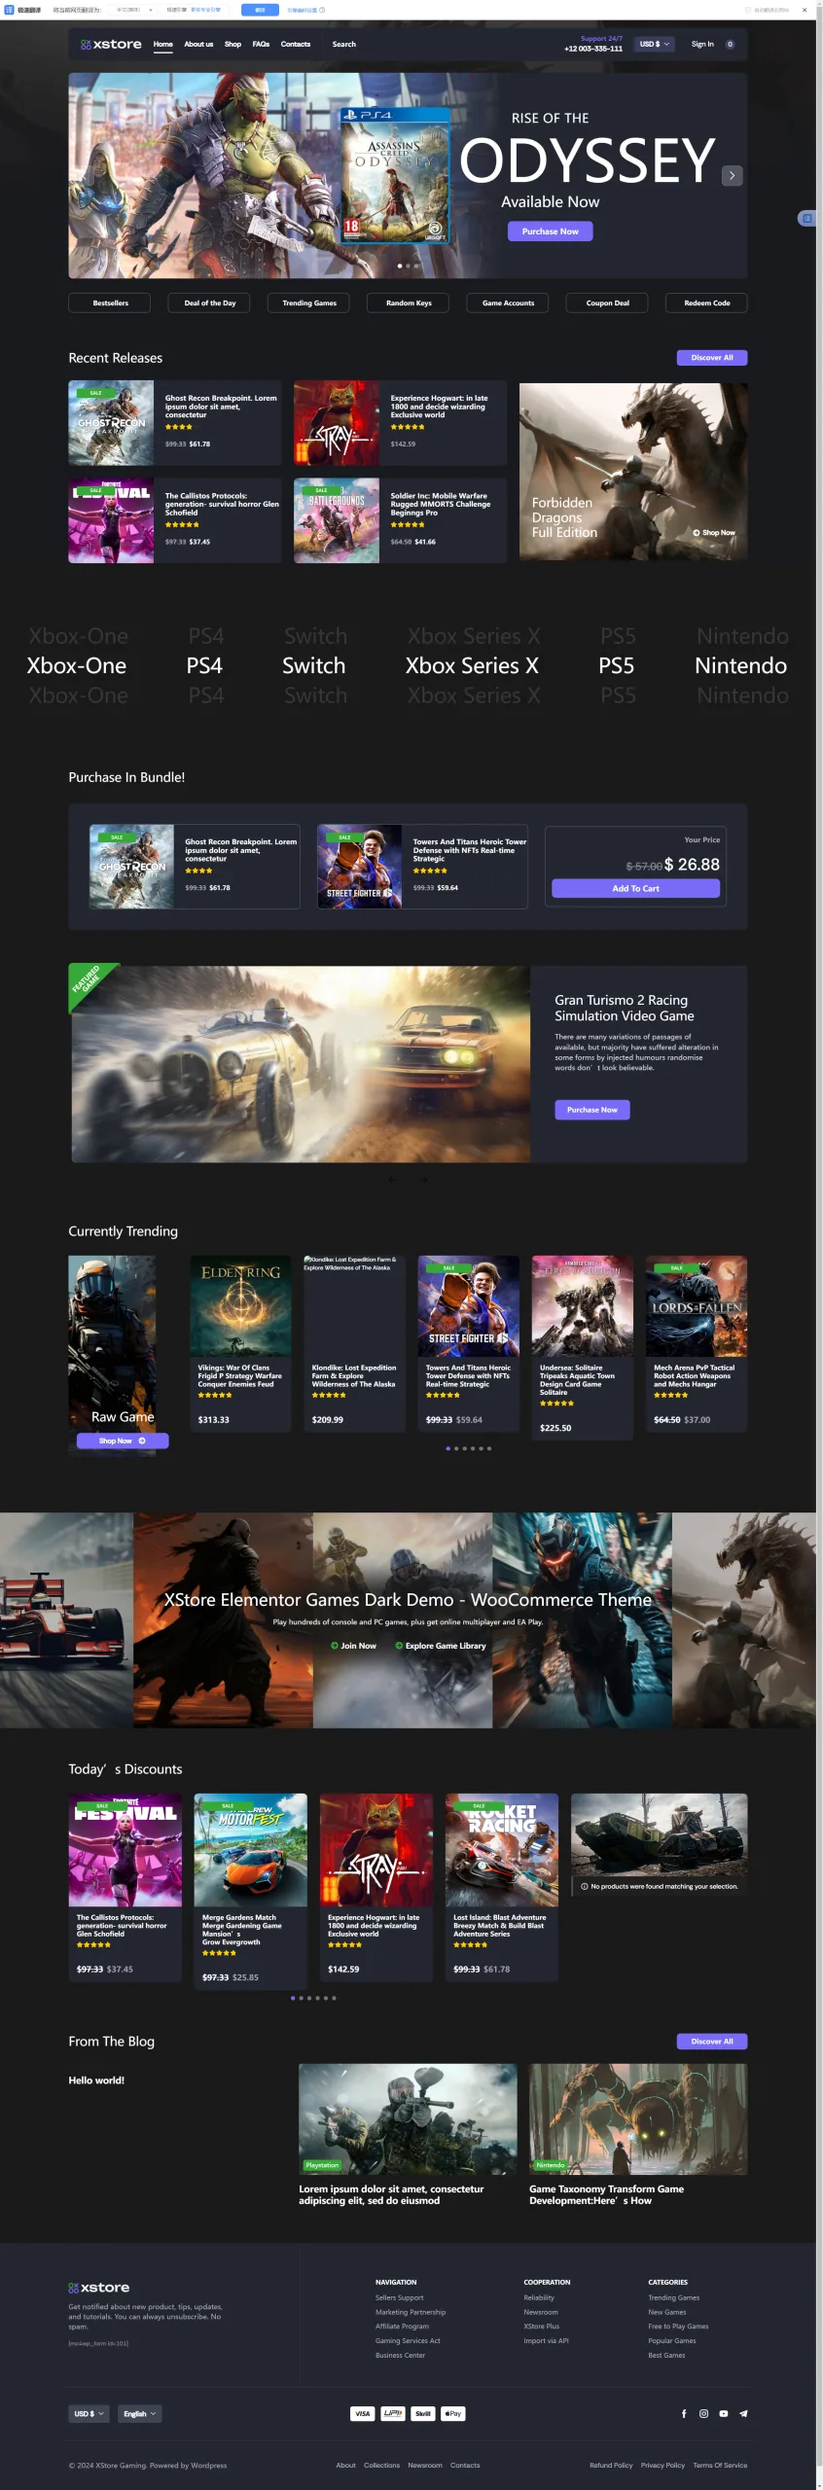Screen dimensions: 823x2490
Task: Advance hero slider with right arrow
Action: (733, 175)
